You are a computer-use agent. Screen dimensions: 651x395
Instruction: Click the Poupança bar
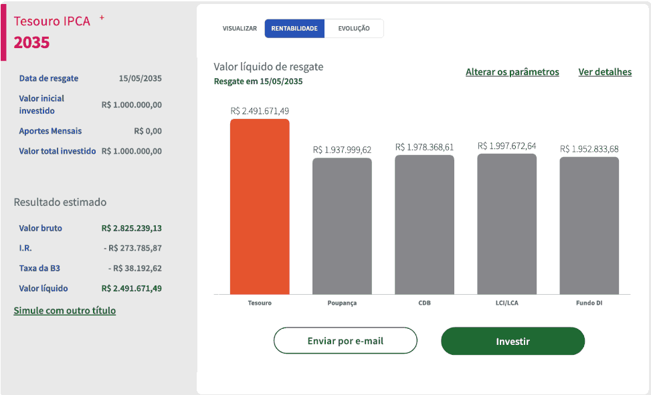pos(342,224)
